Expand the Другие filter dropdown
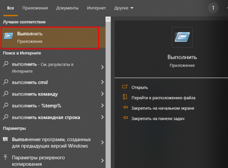 coord(124,8)
